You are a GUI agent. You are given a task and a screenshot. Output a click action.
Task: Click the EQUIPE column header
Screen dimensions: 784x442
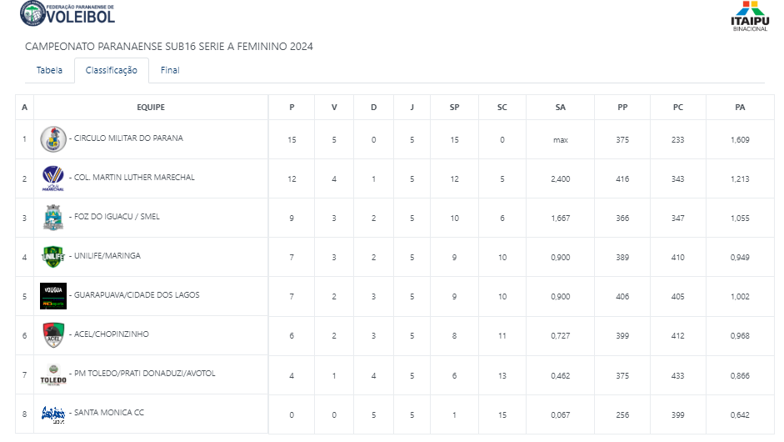tap(151, 107)
